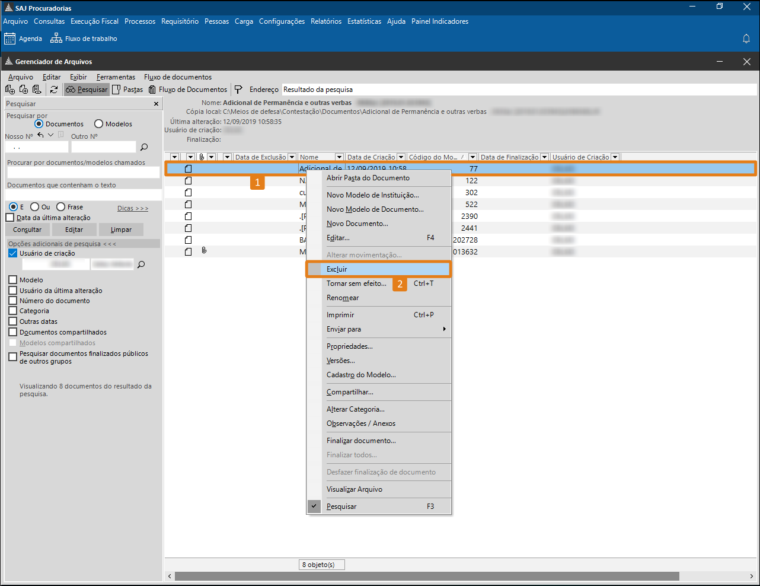Viewport: 760px width, 586px height.
Task: Click the horizontal scrollbar at bottom
Action: point(427,577)
